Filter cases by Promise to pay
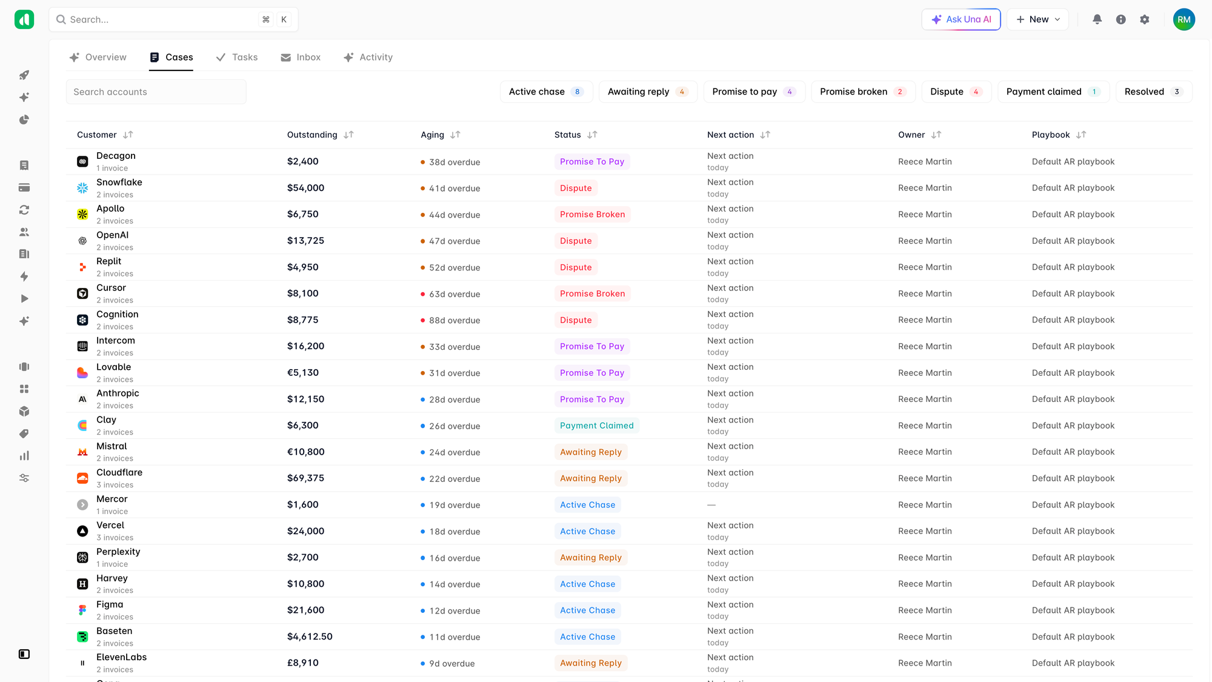Image resolution: width=1212 pixels, height=682 pixels. [x=754, y=92]
